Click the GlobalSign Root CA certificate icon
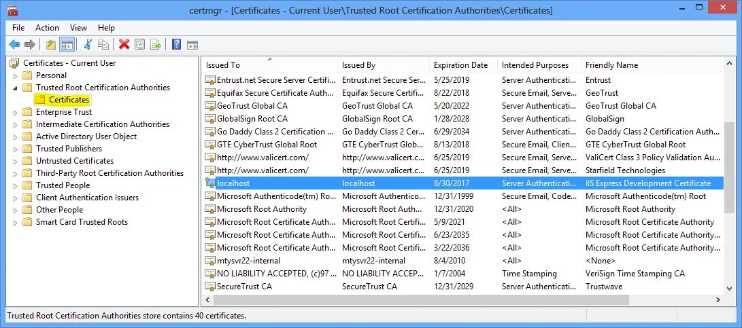 pyautogui.click(x=209, y=119)
